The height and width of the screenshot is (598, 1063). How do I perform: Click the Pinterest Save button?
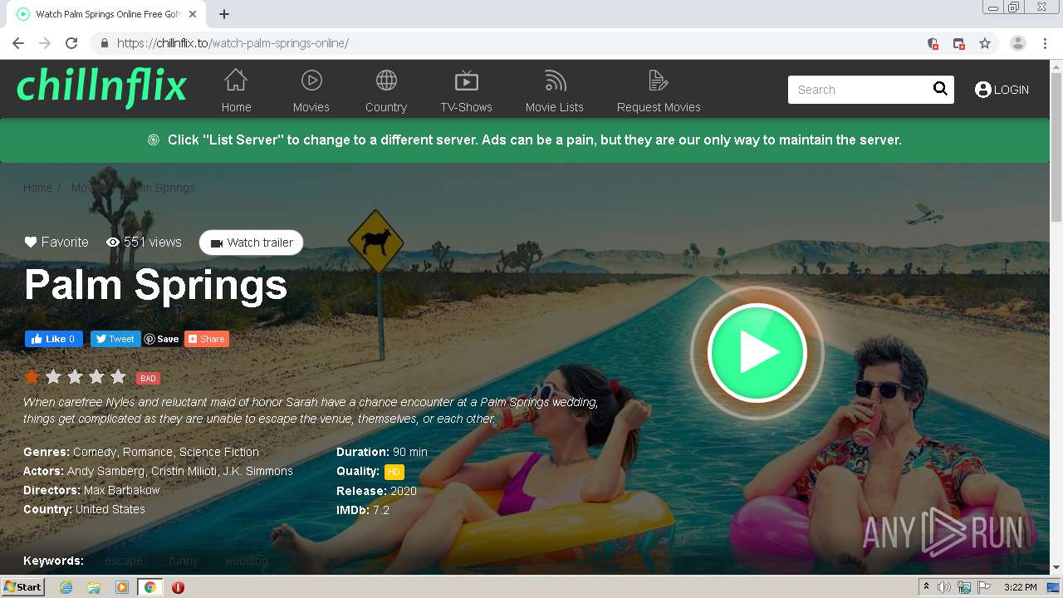pos(162,339)
